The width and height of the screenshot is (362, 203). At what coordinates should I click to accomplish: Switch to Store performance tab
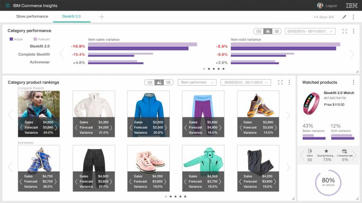click(32, 16)
